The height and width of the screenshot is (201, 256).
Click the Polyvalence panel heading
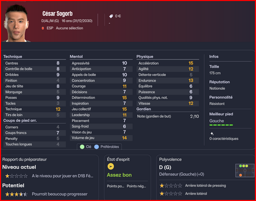170,159
